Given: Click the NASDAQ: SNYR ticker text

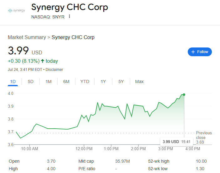Looking at the screenshot, I should (48, 17).
